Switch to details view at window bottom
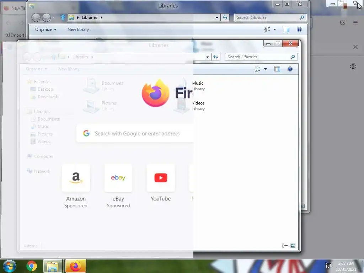Screen dimensions: 364x273 click(285, 246)
